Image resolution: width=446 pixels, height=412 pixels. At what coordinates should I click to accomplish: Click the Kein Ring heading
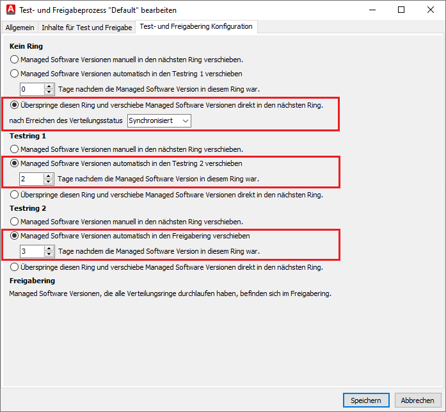(x=26, y=46)
